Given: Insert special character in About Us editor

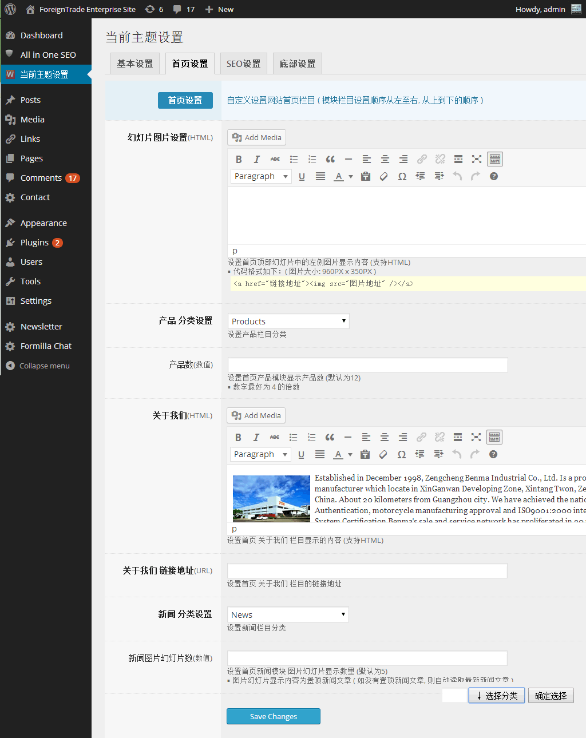Looking at the screenshot, I should tap(402, 454).
